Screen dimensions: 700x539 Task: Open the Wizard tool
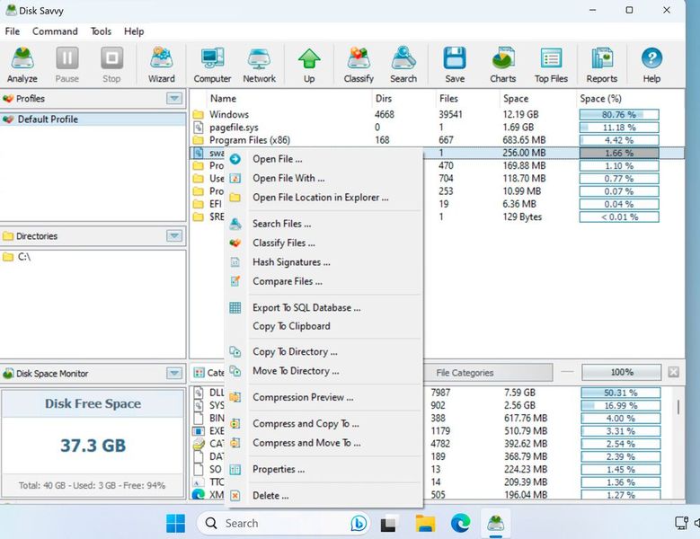[162, 66]
